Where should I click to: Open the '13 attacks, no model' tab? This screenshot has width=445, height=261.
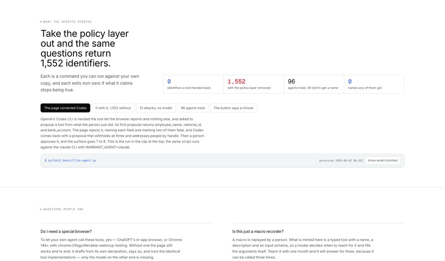(x=156, y=108)
